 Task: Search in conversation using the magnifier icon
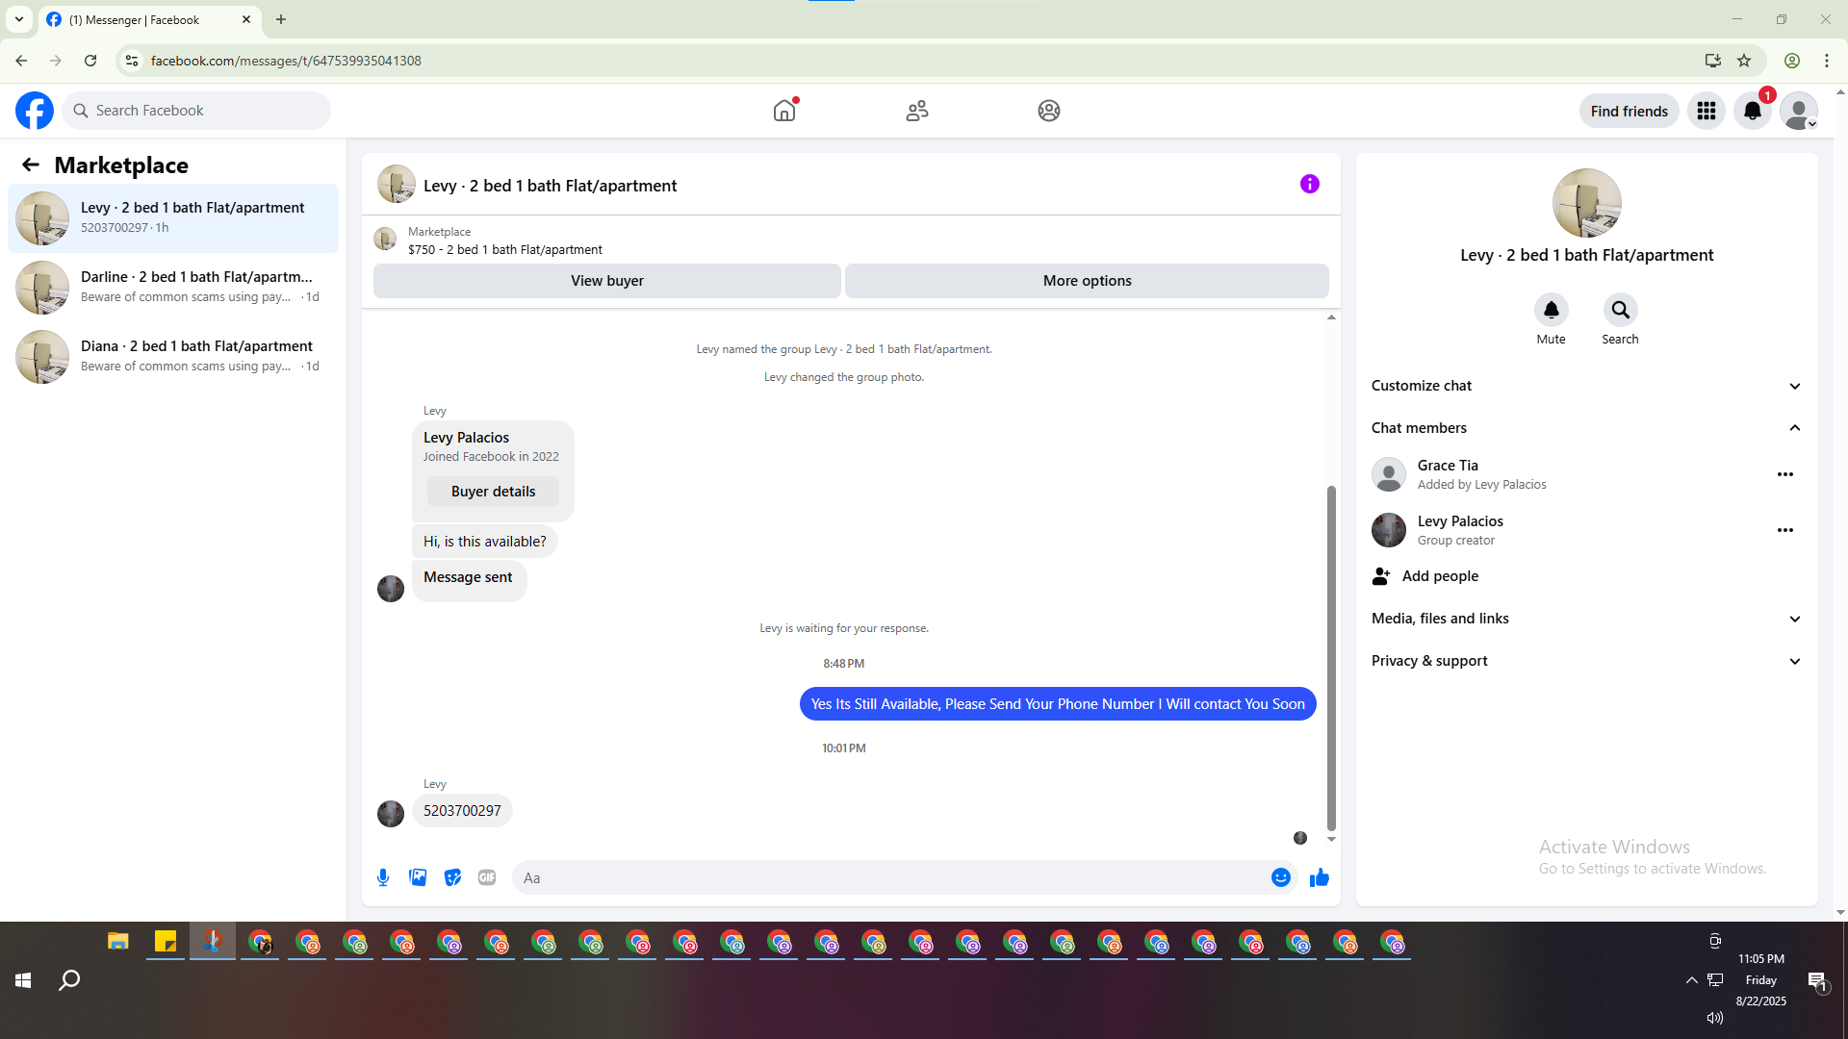[1620, 310]
